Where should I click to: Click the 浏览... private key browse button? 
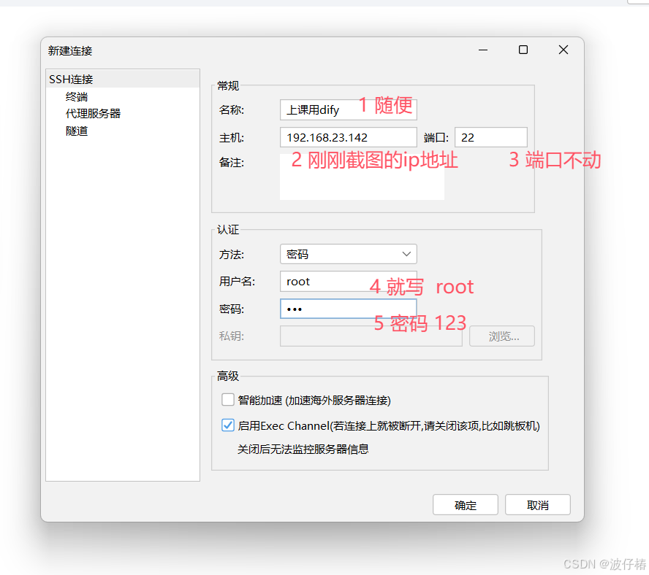[x=502, y=336]
